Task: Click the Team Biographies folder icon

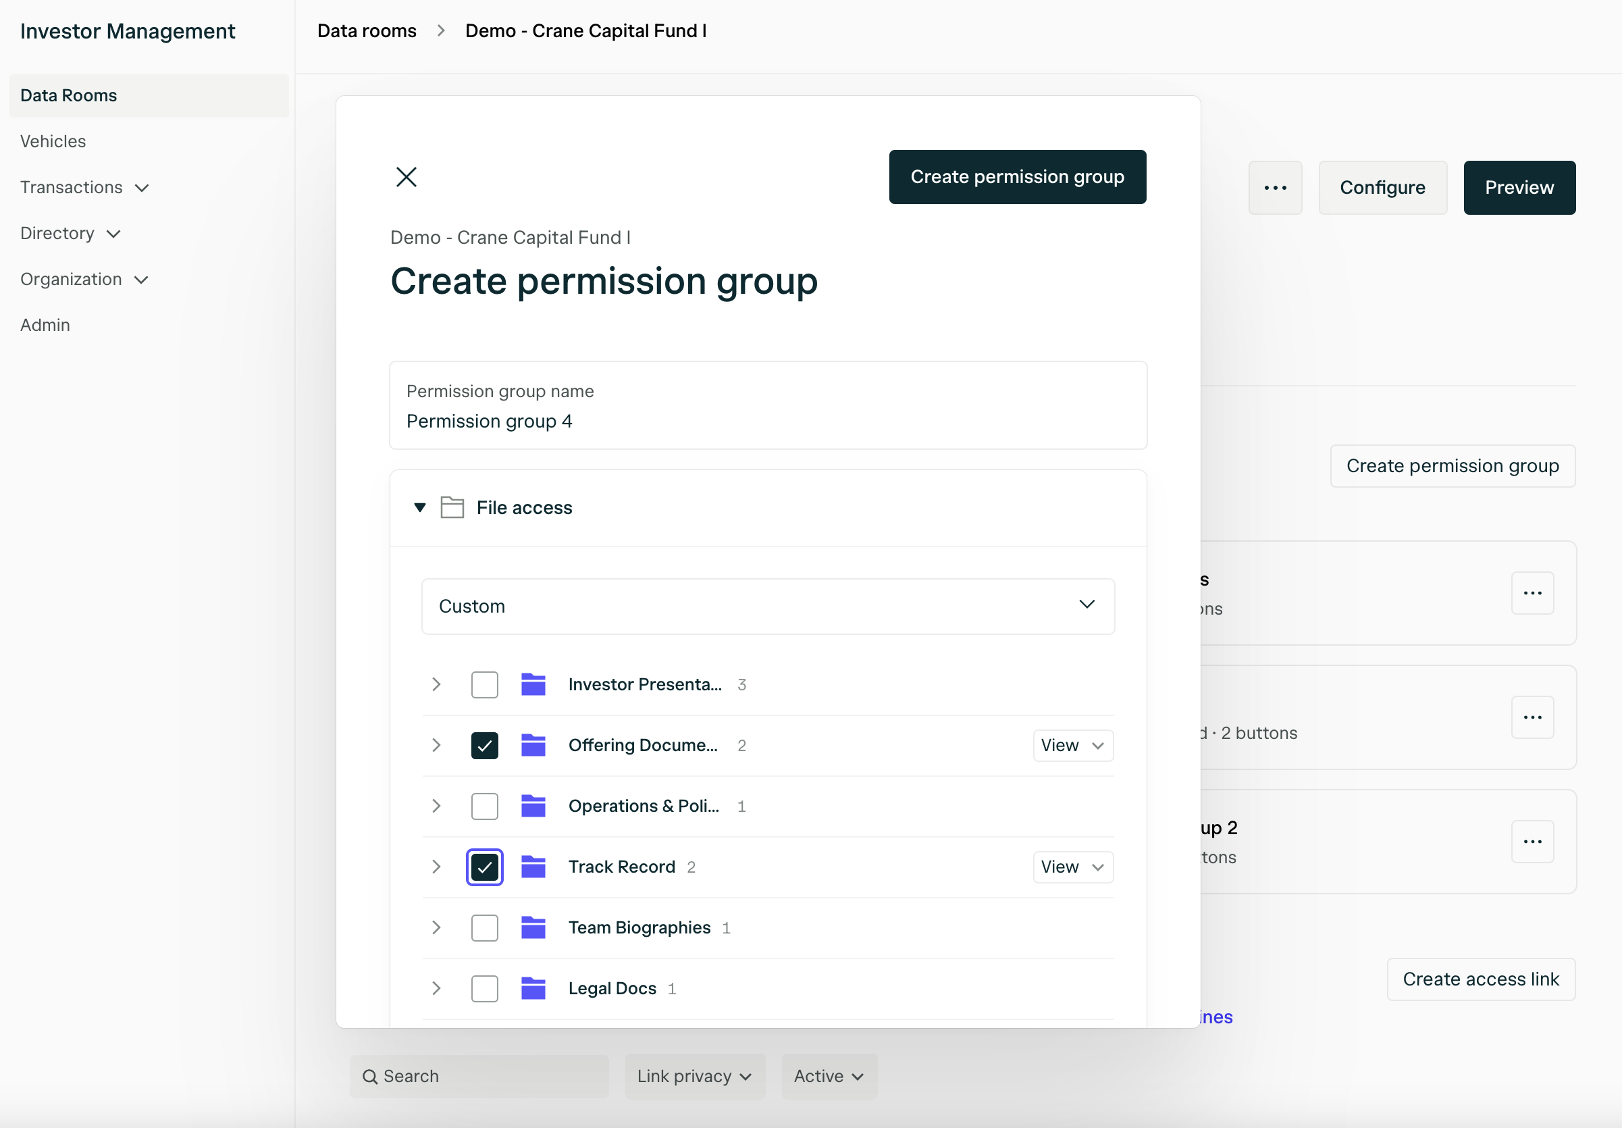Action: coord(533,927)
